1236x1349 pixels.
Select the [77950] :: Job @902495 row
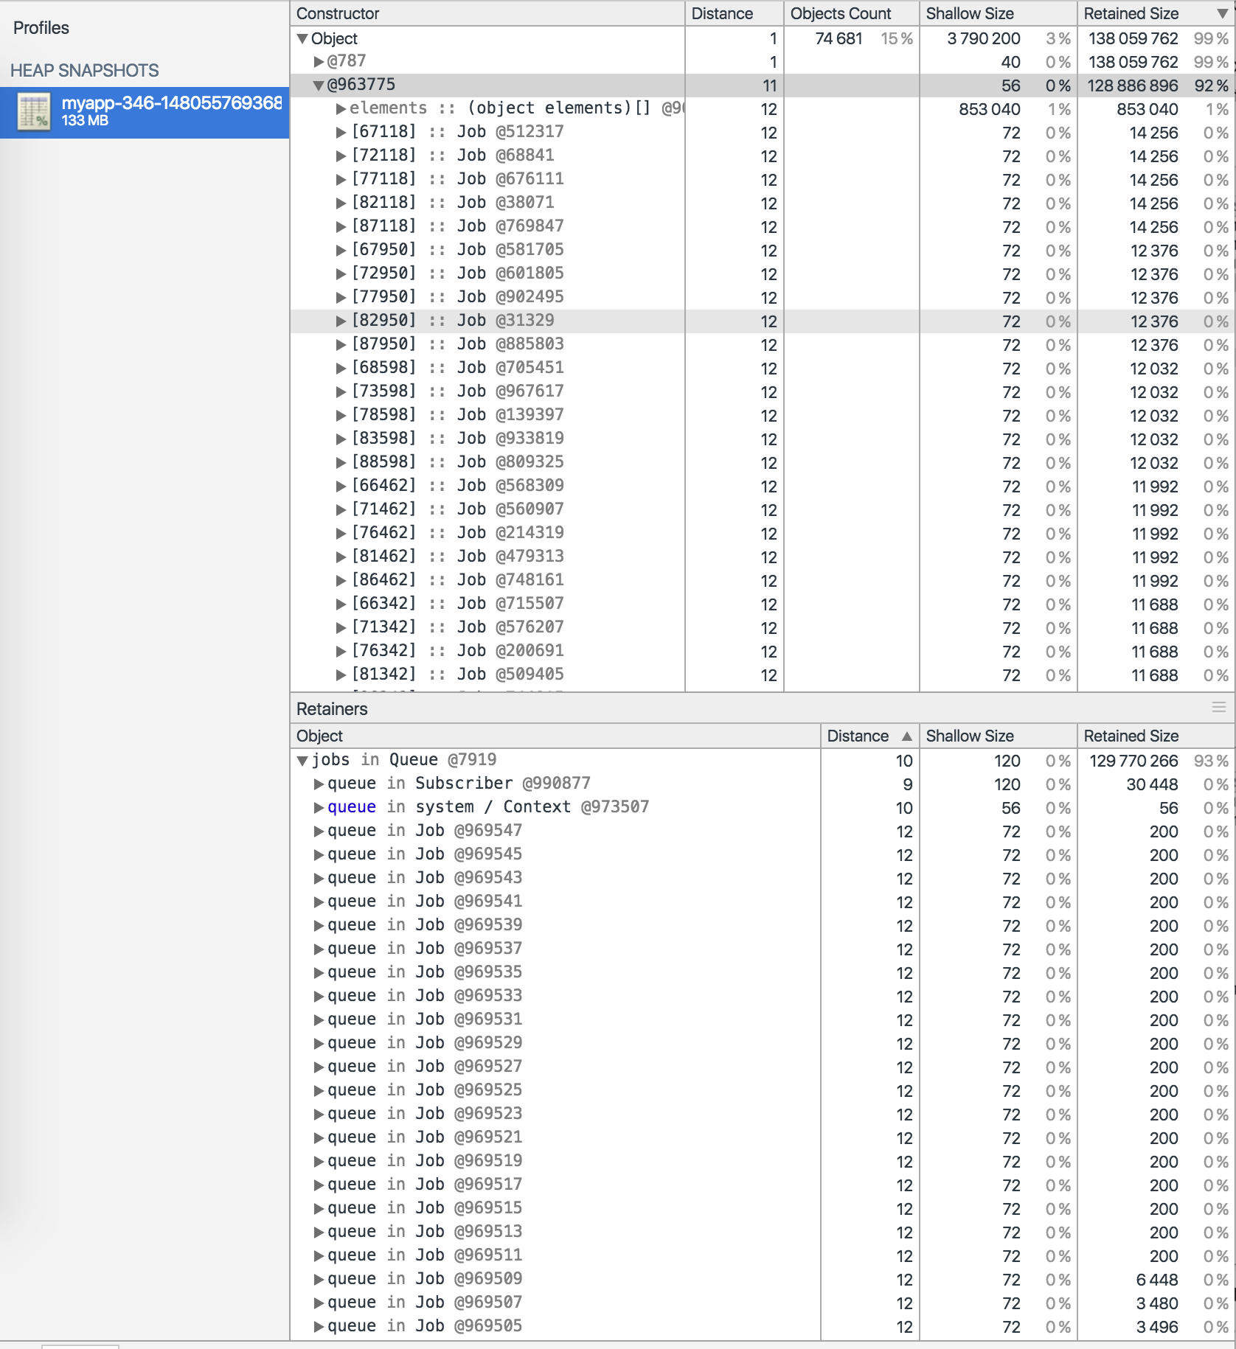click(763, 298)
